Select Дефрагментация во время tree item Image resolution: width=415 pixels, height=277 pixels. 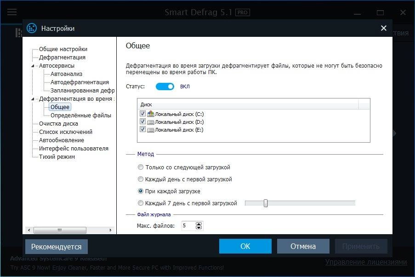77,98
